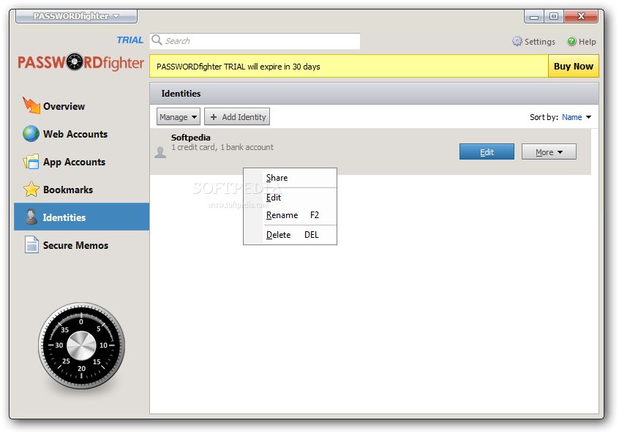
Task: Click the App Accounts window icon
Action: point(31,162)
